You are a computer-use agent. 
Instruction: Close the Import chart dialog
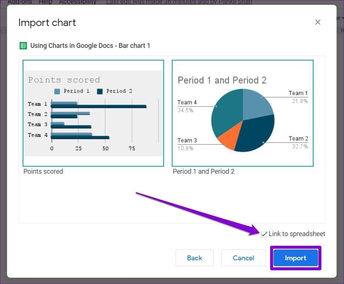click(x=318, y=22)
